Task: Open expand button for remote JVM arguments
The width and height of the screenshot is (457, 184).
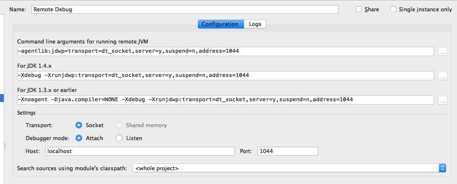Action: [x=442, y=52]
